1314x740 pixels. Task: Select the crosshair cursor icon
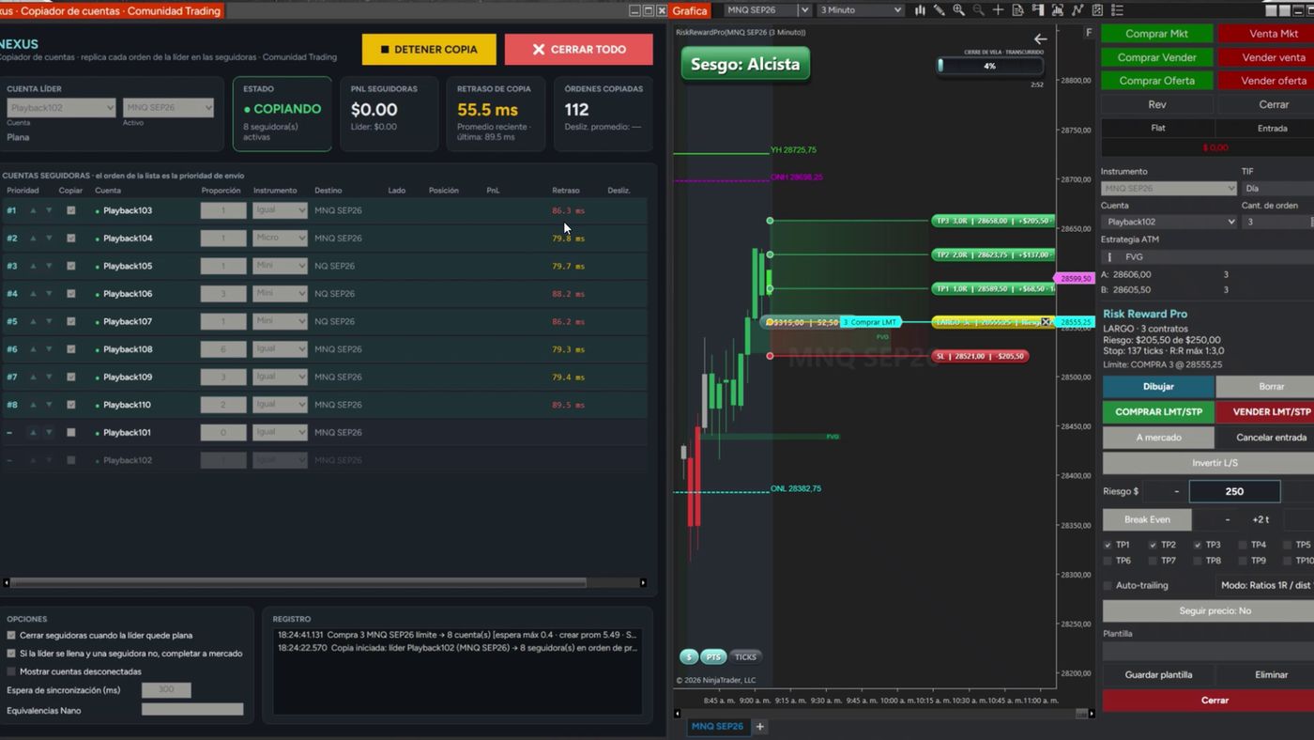998,10
